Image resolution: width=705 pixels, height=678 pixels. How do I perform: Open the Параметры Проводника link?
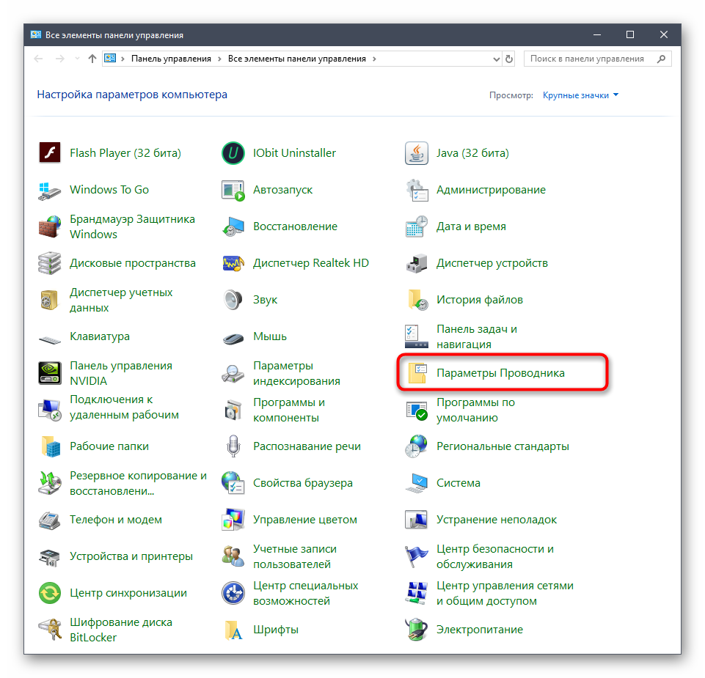coord(500,373)
